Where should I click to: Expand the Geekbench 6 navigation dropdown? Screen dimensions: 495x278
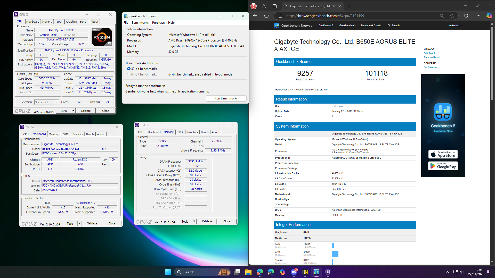327,26
